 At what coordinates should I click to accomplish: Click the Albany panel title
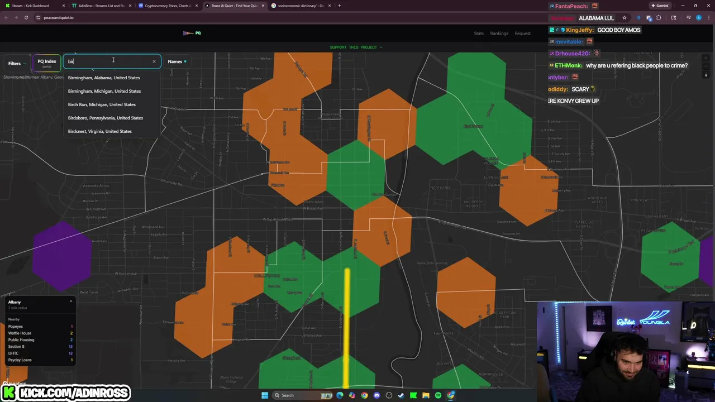click(15, 302)
